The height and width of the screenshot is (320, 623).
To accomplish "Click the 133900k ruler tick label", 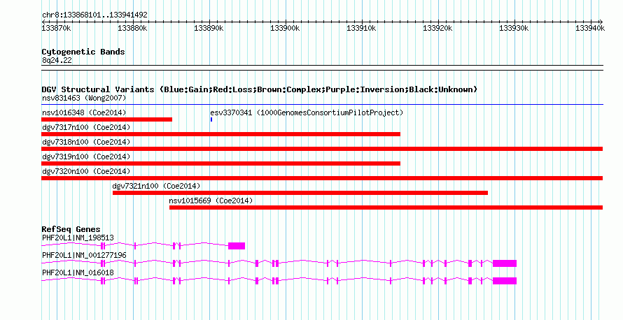I will pos(285,28).
